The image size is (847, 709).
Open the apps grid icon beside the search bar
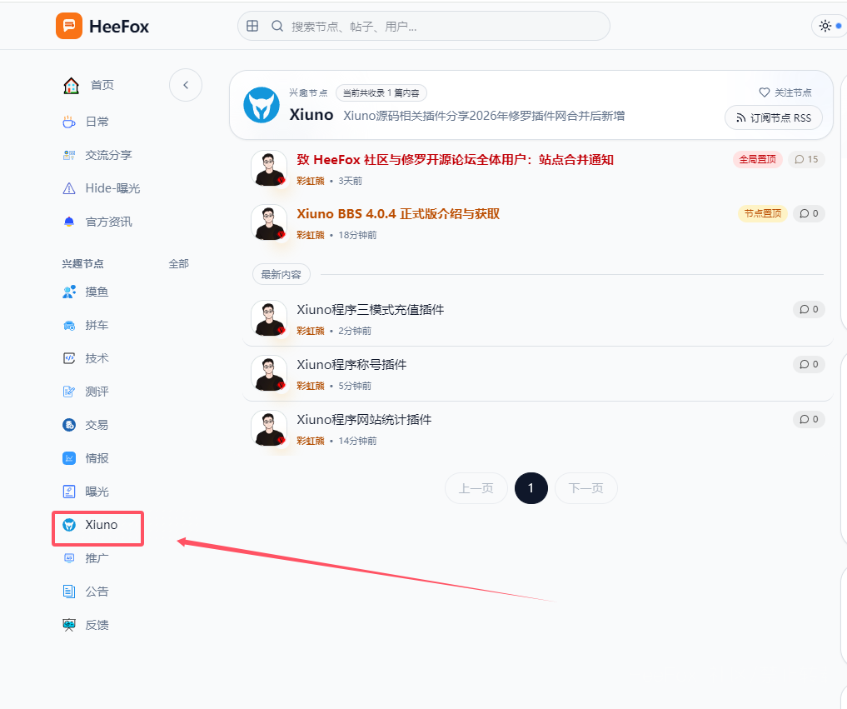252,26
